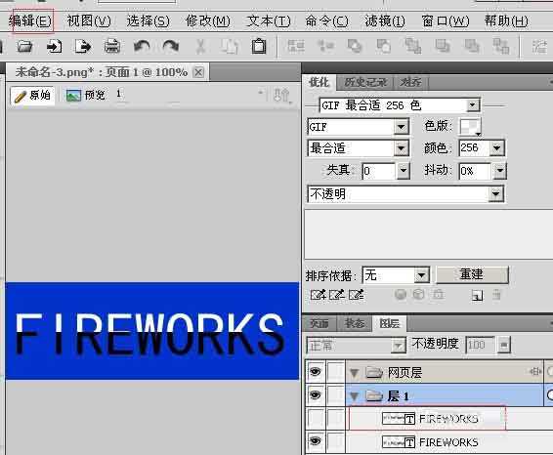Click the FIREWORKS text on the canvas
The height and width of the screenshot is (455, 553).
point(150,333)
